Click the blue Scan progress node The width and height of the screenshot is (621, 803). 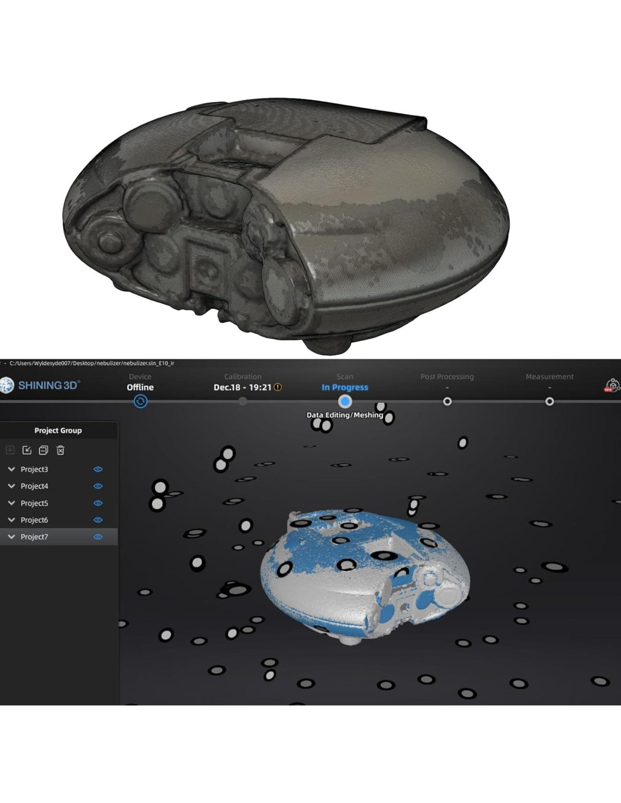[x=345, y=401]
